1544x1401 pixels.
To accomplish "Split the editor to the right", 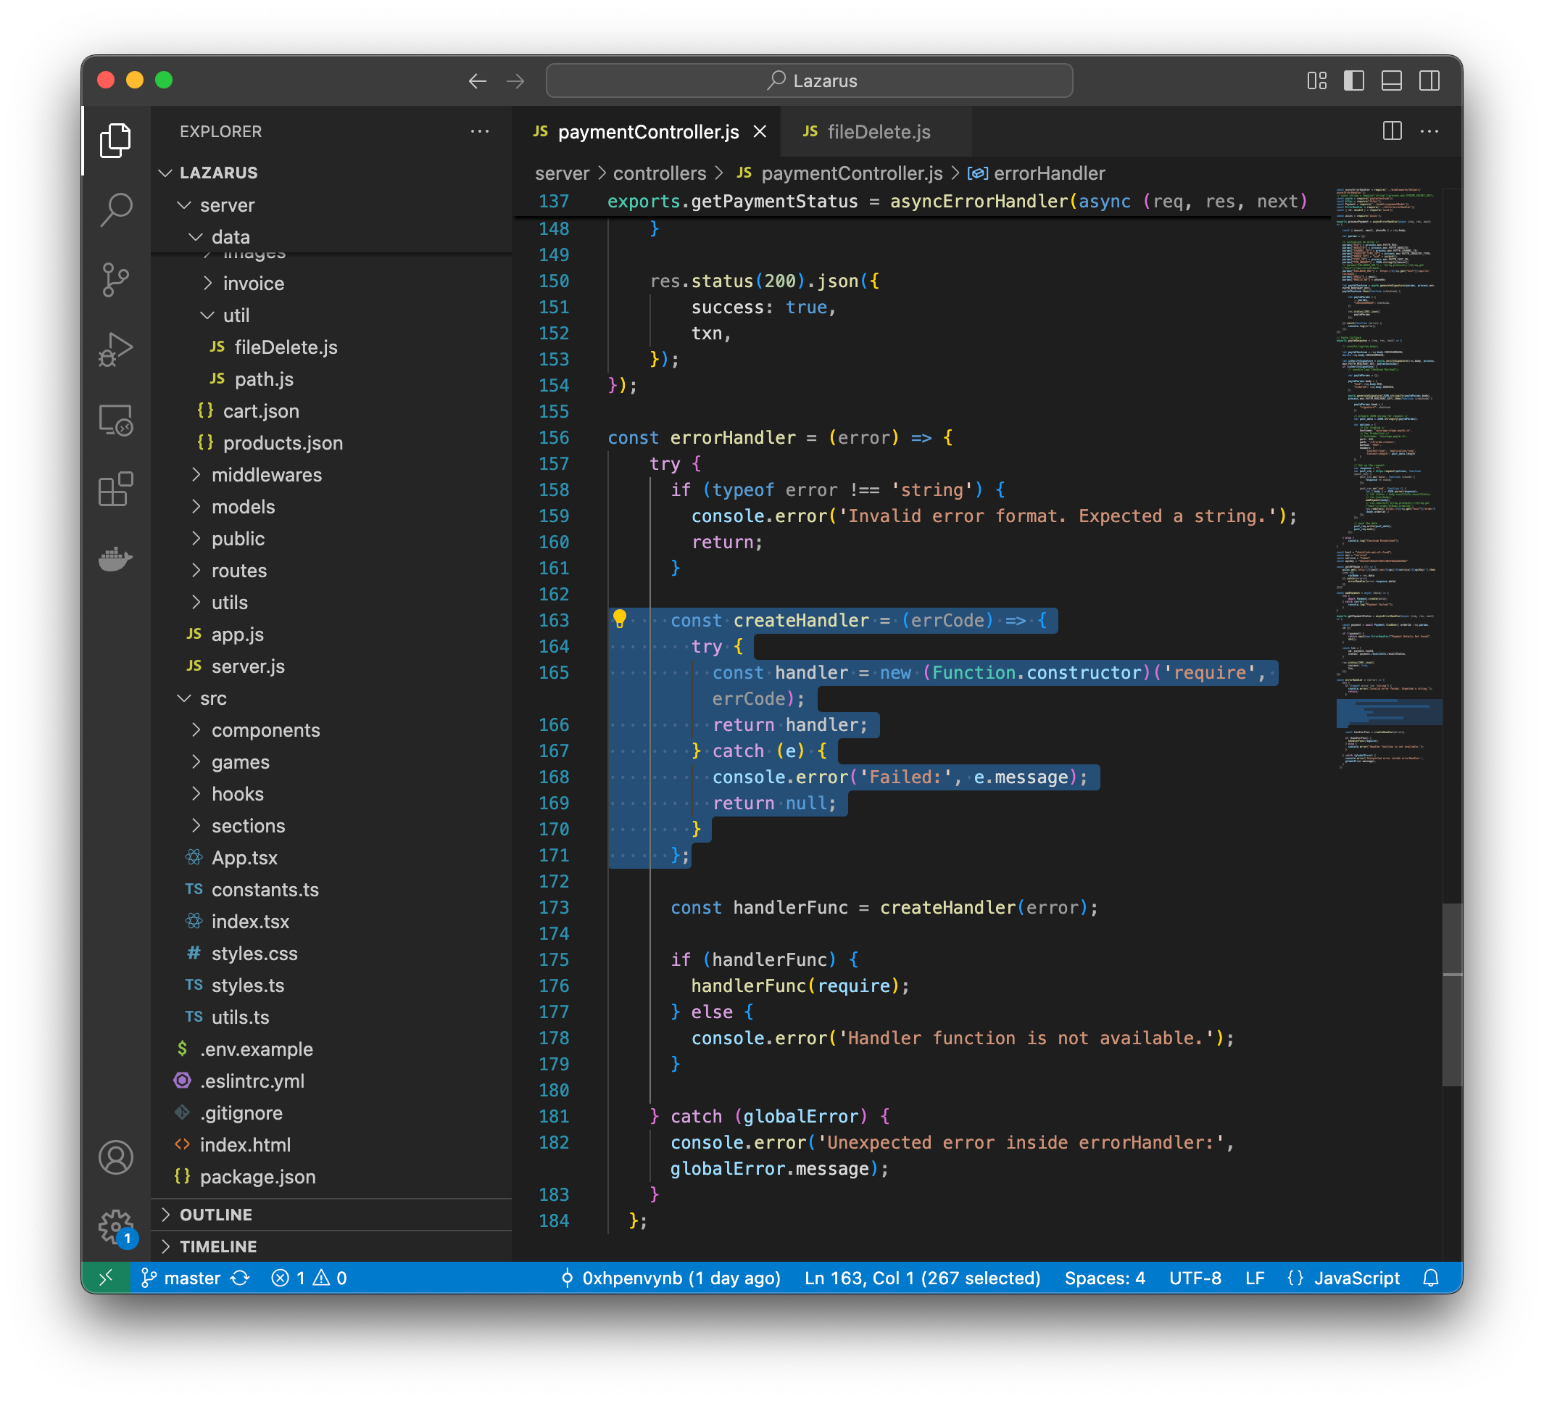I will pos(1392,131).
